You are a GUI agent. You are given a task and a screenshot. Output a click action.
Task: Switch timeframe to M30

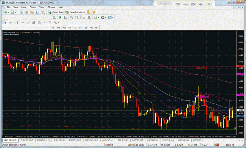click(70, 28)
